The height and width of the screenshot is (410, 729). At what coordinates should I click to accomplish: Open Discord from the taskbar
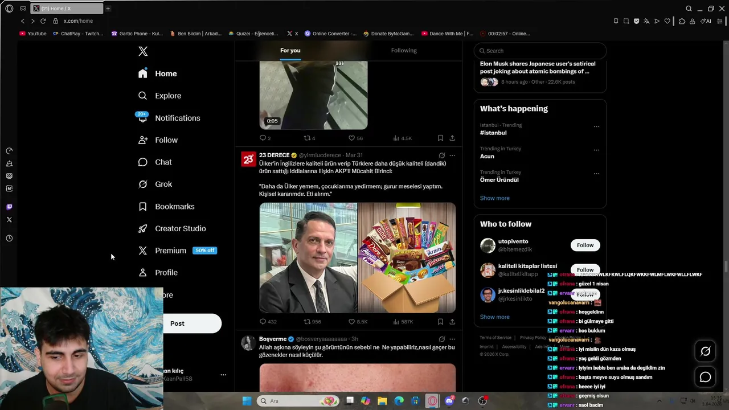[449, 401]
